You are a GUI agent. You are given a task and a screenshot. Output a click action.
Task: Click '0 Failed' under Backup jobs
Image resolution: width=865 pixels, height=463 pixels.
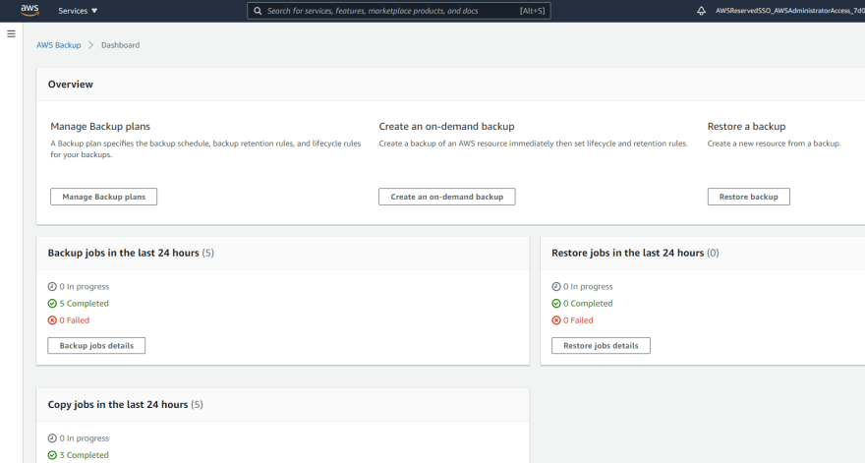click(x=75, y=320)
